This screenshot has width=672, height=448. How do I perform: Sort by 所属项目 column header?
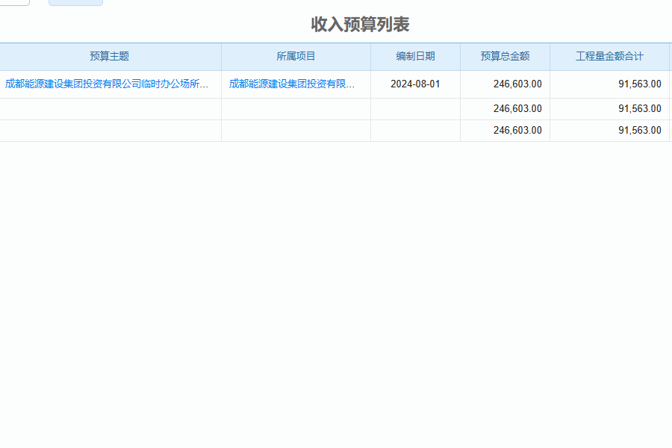click(296, 57)
